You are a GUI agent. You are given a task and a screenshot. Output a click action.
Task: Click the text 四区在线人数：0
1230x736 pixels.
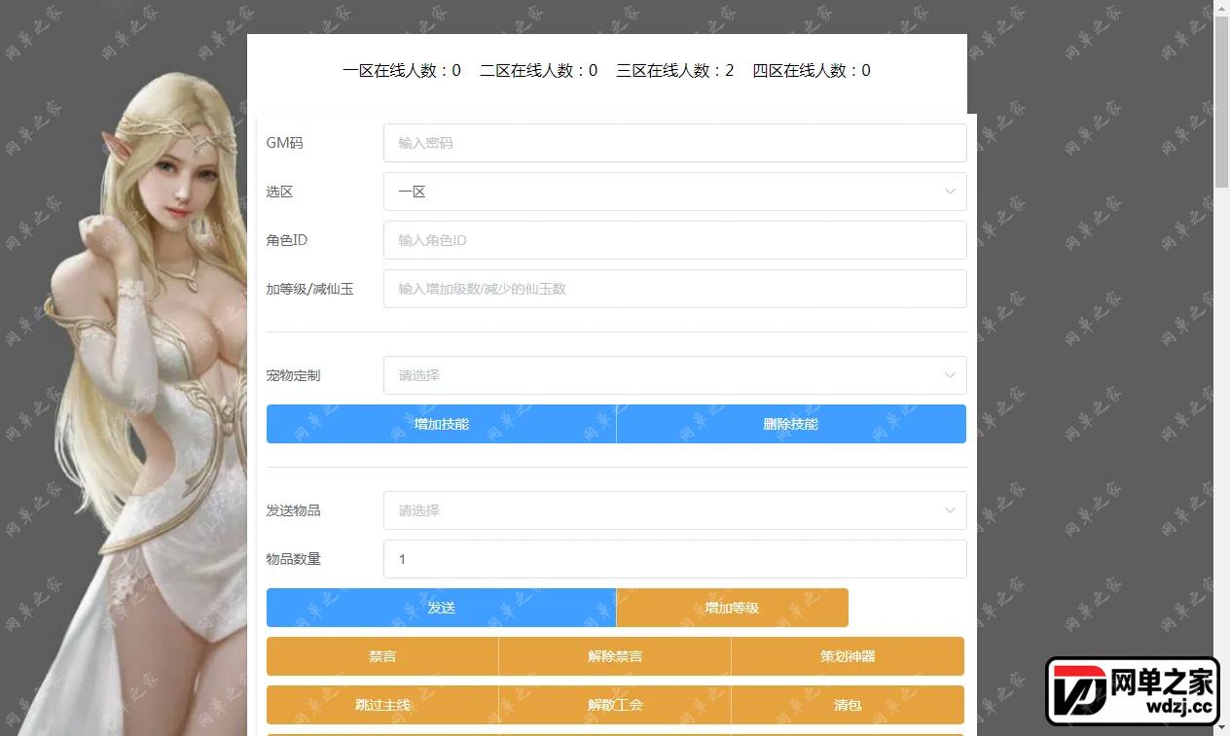click(x=812, y=71)
